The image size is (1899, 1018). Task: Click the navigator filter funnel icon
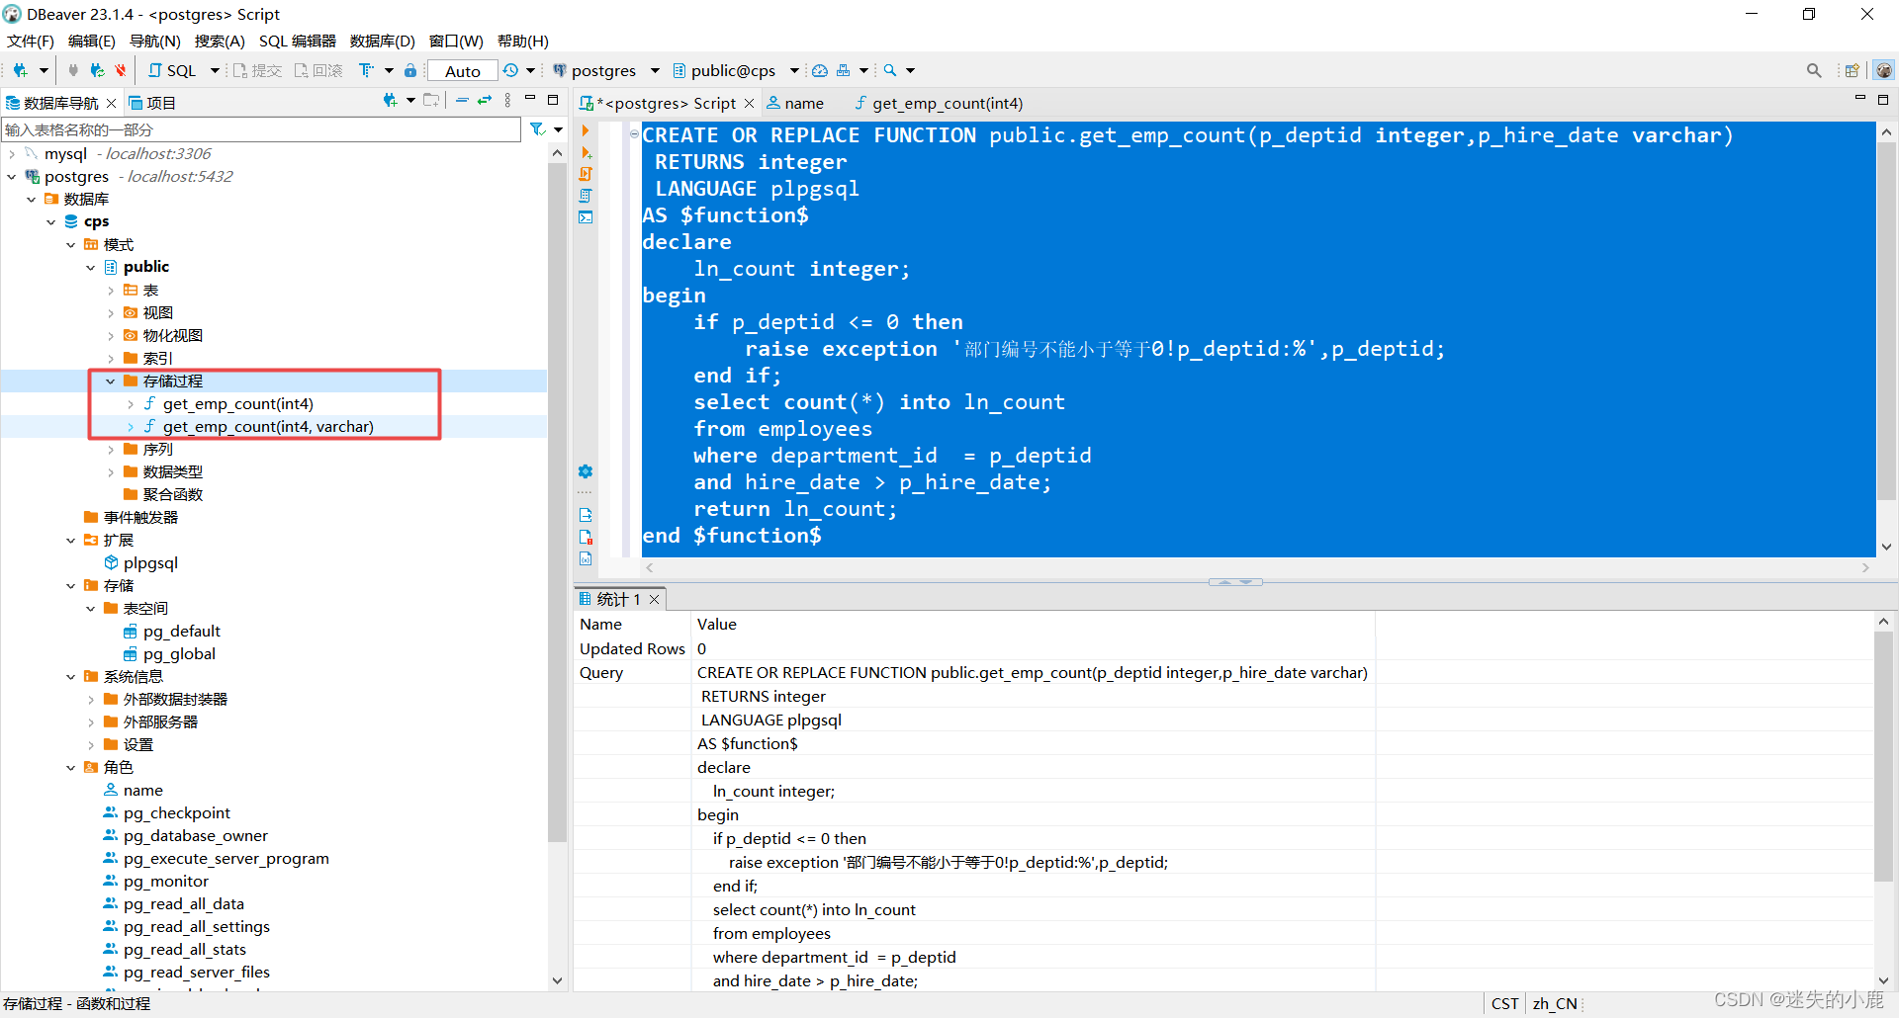pos(537,129)
